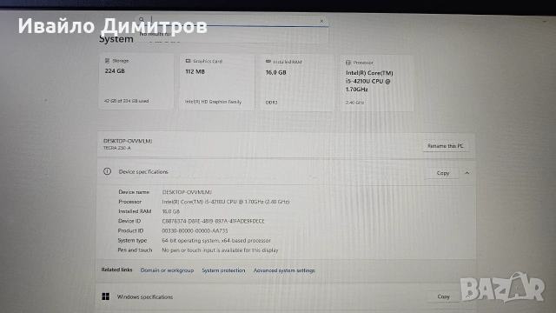
Task: Click the Windows logo beside Windows specifications
Action: (106, 296)
